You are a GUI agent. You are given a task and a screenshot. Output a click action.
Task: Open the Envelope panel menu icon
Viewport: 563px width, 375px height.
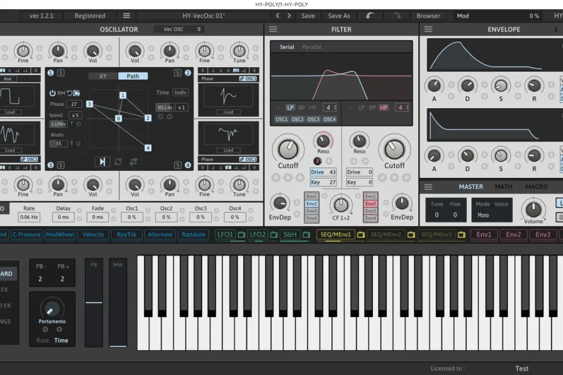coord(428,29)
